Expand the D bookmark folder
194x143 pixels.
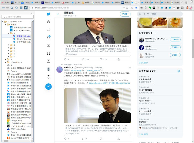click(8, 51)
